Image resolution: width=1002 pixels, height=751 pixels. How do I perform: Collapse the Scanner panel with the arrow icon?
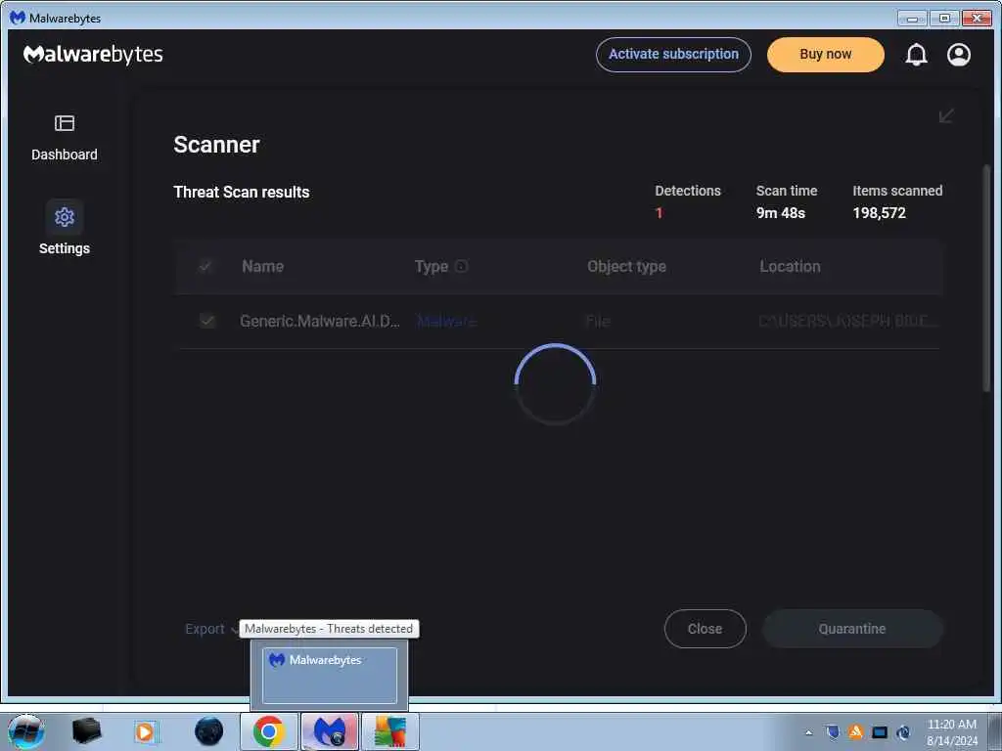click(x=946, y=115)
